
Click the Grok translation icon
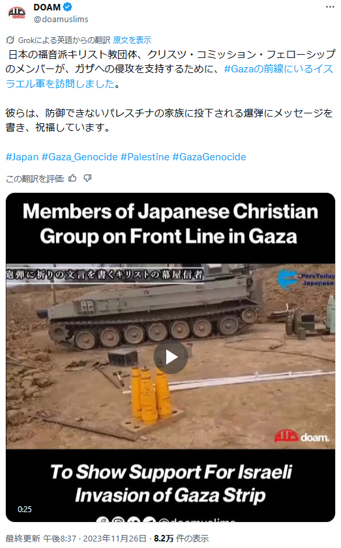click(10, 40)
